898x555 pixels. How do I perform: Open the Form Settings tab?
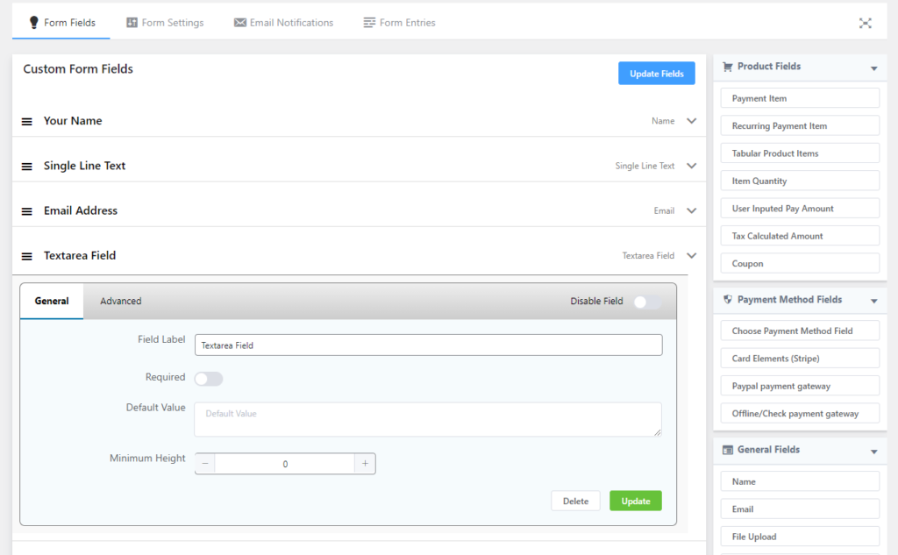(x=165, y=23)
